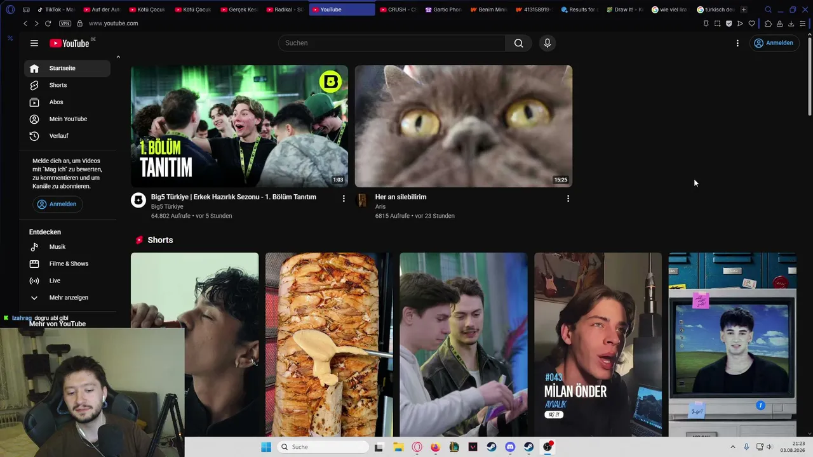Open the Big5 Türkiye channel name link
Screen dimensions: 813x457
(167, 207)
